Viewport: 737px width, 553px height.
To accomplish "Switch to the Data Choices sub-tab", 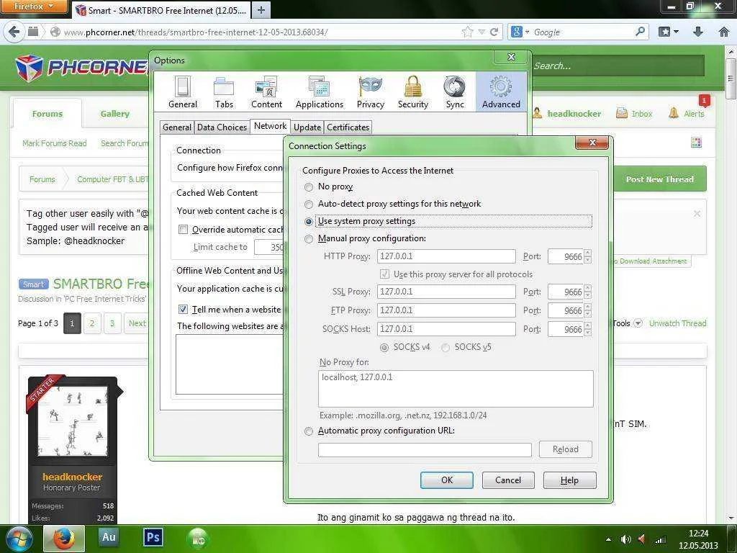I will point(222,127).
